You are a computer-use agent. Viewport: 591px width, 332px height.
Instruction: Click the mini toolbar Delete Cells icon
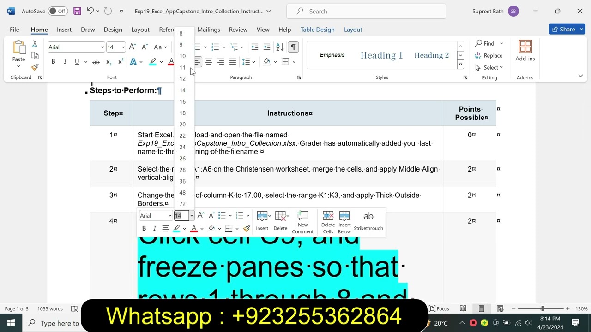click(x=328, y=222)
